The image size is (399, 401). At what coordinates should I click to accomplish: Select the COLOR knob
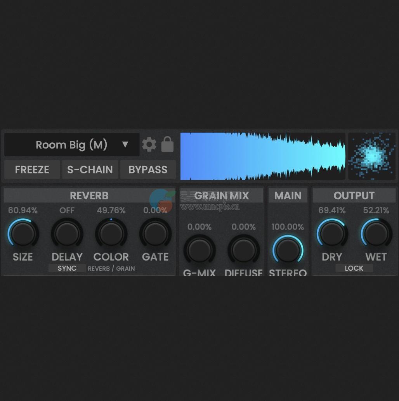click(111, 233)
